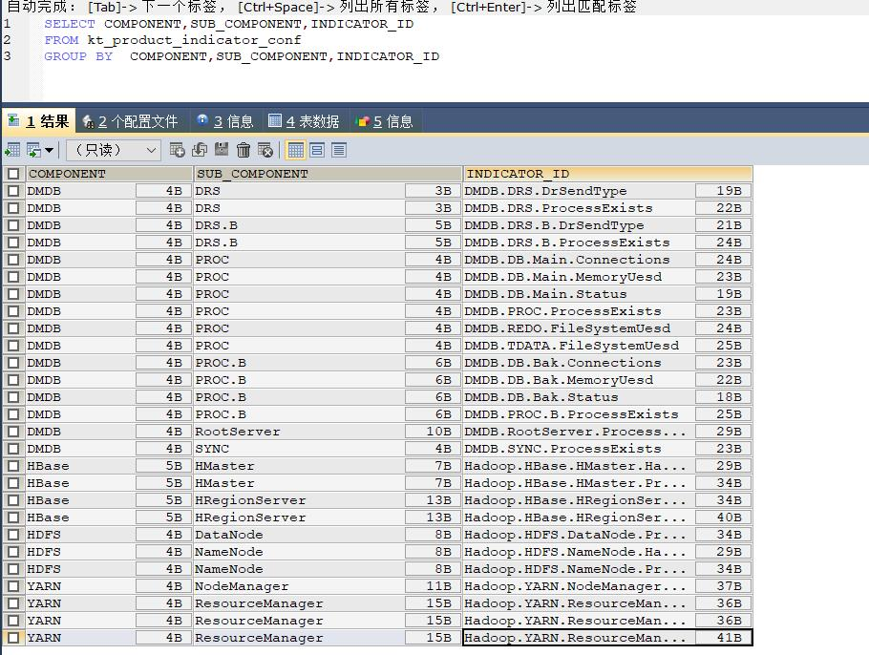Screen dimensions: 869x655
Task: Click the save changes disk icon
Action: click(223, 150)
